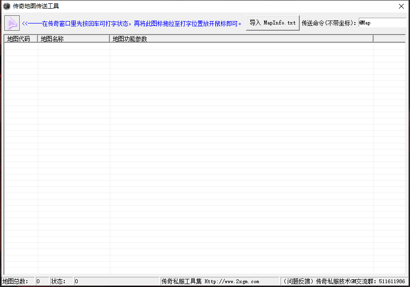The height and width of the screenshot is (287, 410).
Task: Click the purple arrow drag icon
Action: point(12,23)
